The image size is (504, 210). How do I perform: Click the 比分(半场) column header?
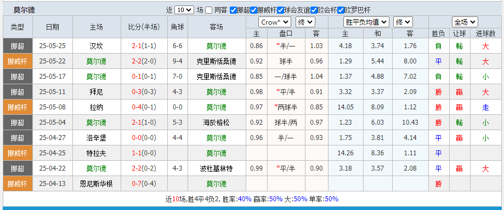click(144, 27)
